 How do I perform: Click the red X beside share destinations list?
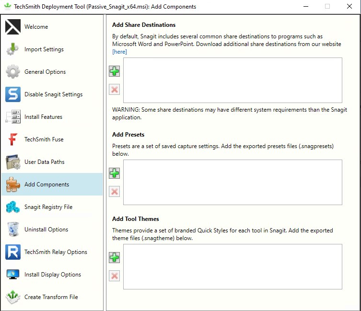point(114,90)
